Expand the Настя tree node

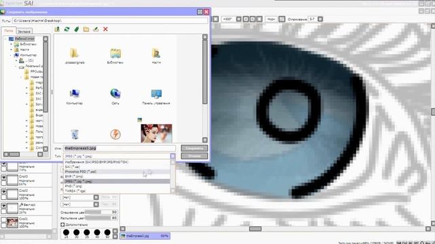click(11, 49)
